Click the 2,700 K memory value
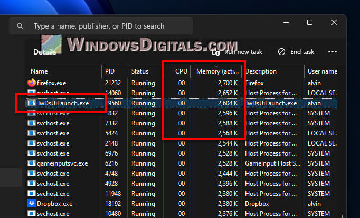This screenshot has height=218, width=360. (228, 83)
